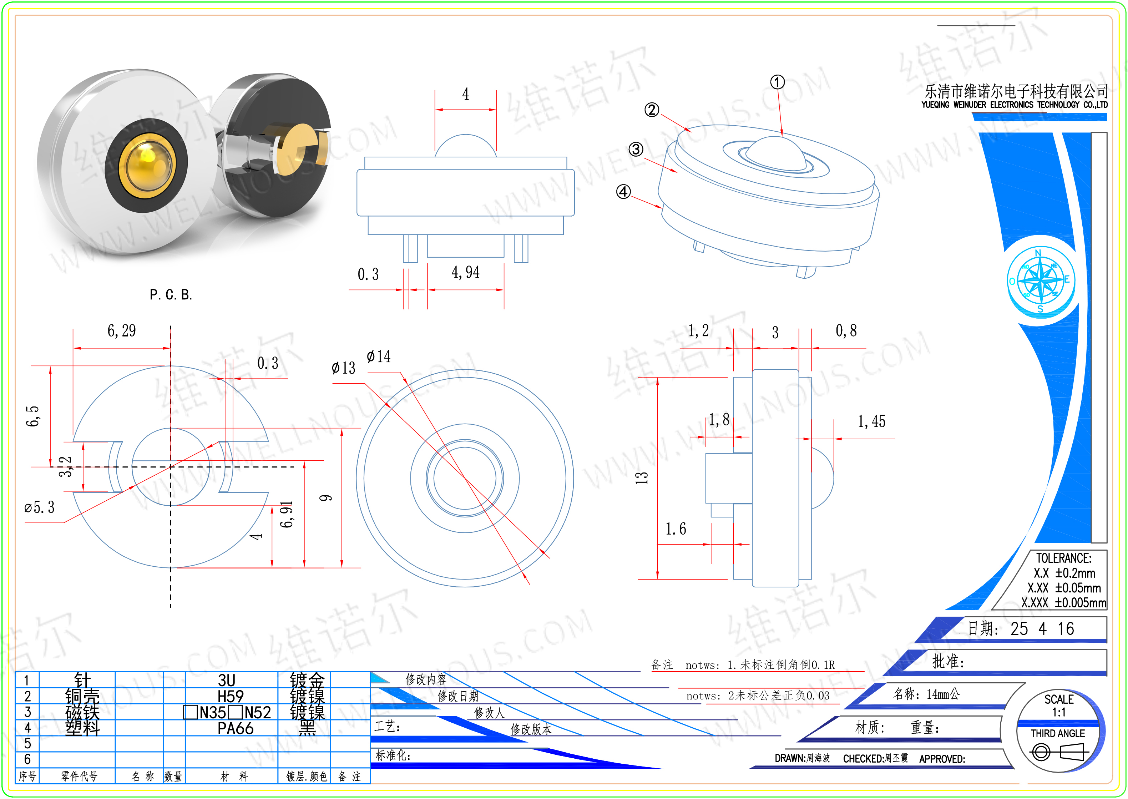Click the isometric line drawing view

pyautogui.click(x=768, y=201)
